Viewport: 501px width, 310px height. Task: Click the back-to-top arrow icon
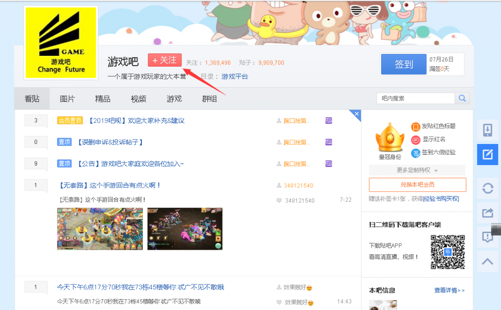click(488, 262)
